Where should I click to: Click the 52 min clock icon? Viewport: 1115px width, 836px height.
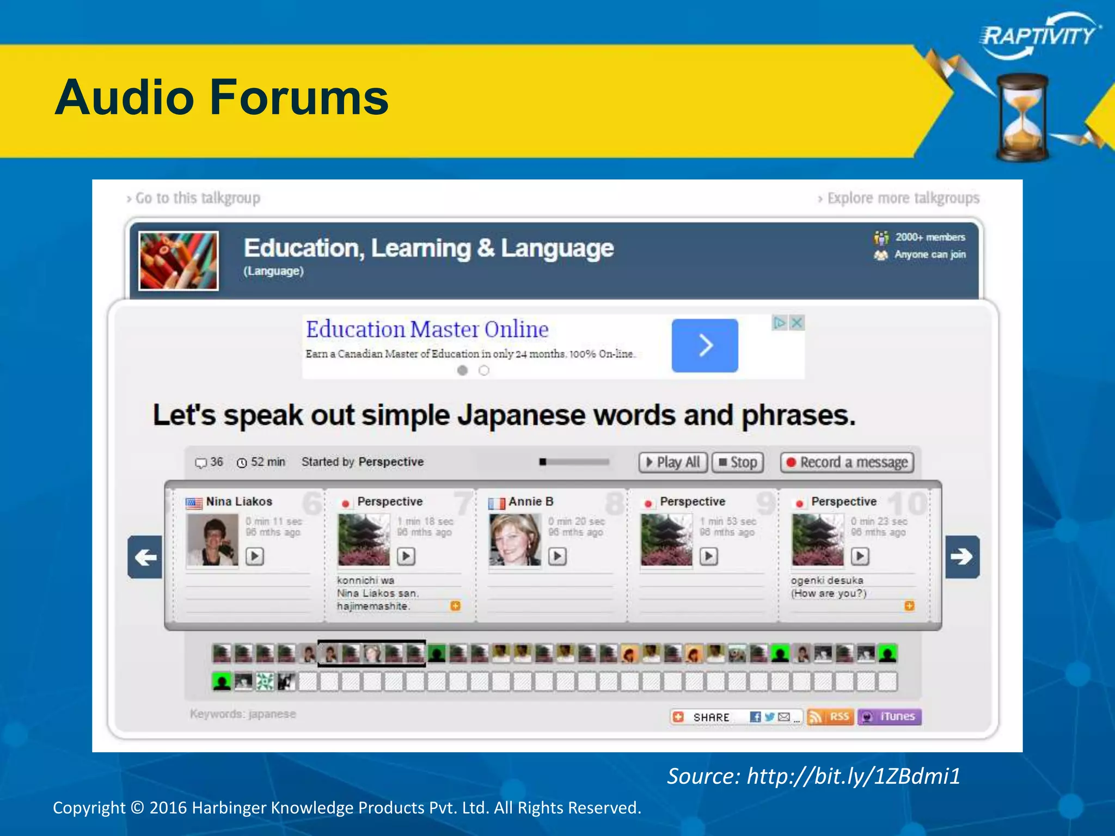pos(242,463)
